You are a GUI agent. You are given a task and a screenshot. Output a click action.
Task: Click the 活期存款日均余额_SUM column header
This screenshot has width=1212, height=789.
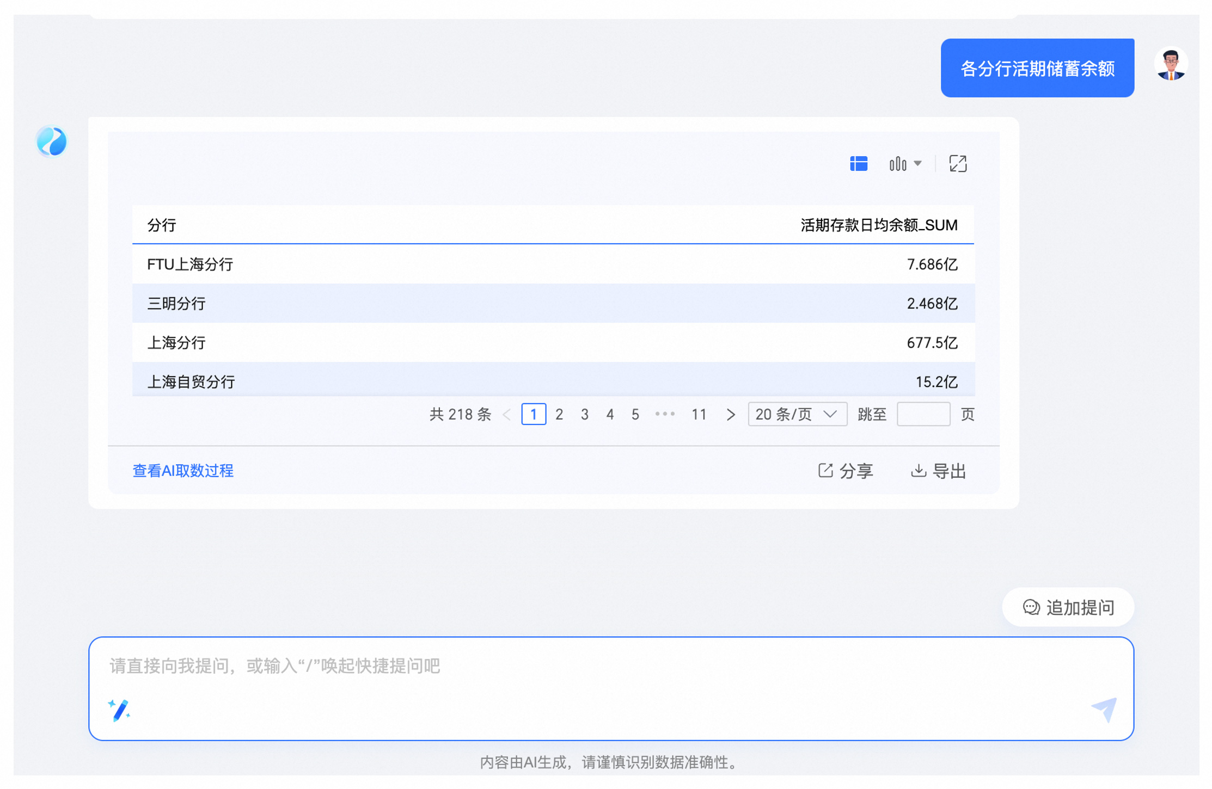pos(878,225)
